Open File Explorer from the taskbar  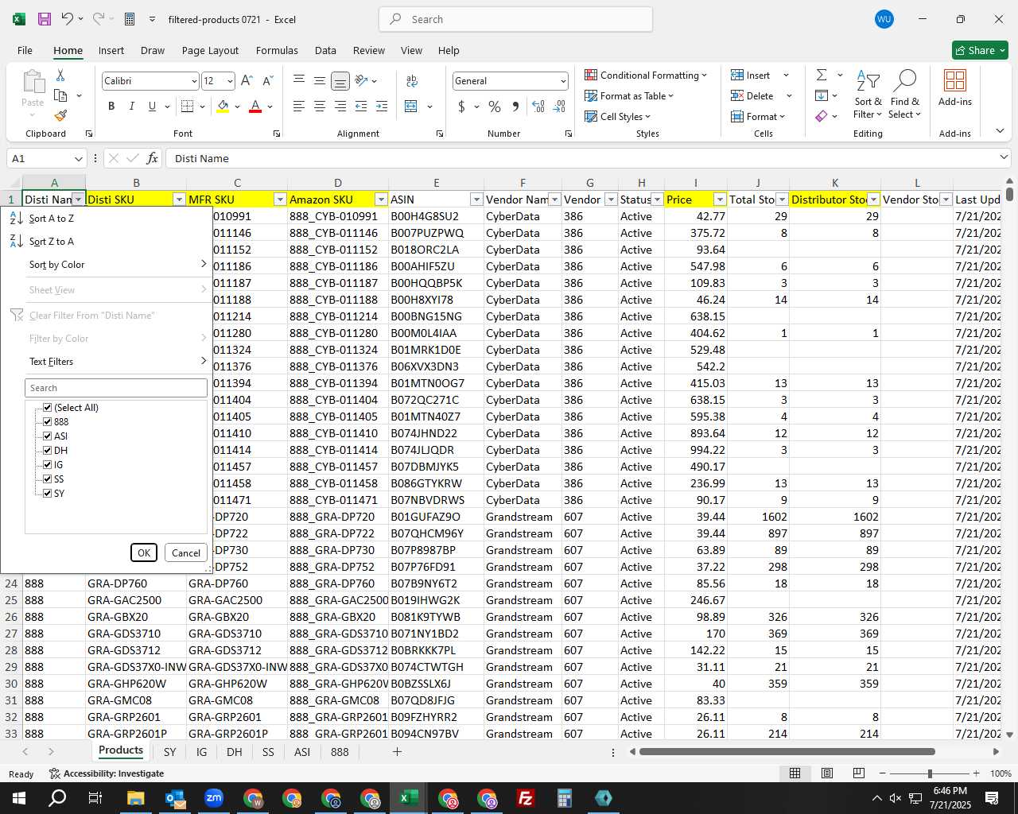(135, 798)
